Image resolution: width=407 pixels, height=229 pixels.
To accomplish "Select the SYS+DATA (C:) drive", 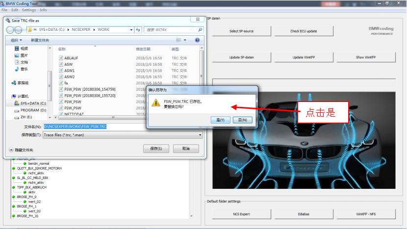I will (x=30, y=103).
